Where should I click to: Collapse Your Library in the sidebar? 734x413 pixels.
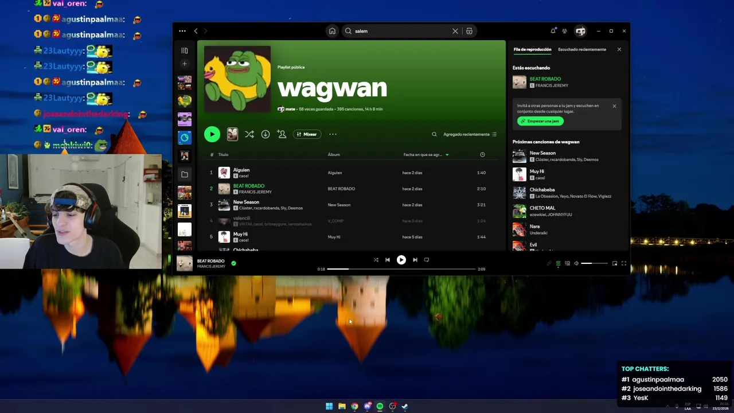[184, 50]
